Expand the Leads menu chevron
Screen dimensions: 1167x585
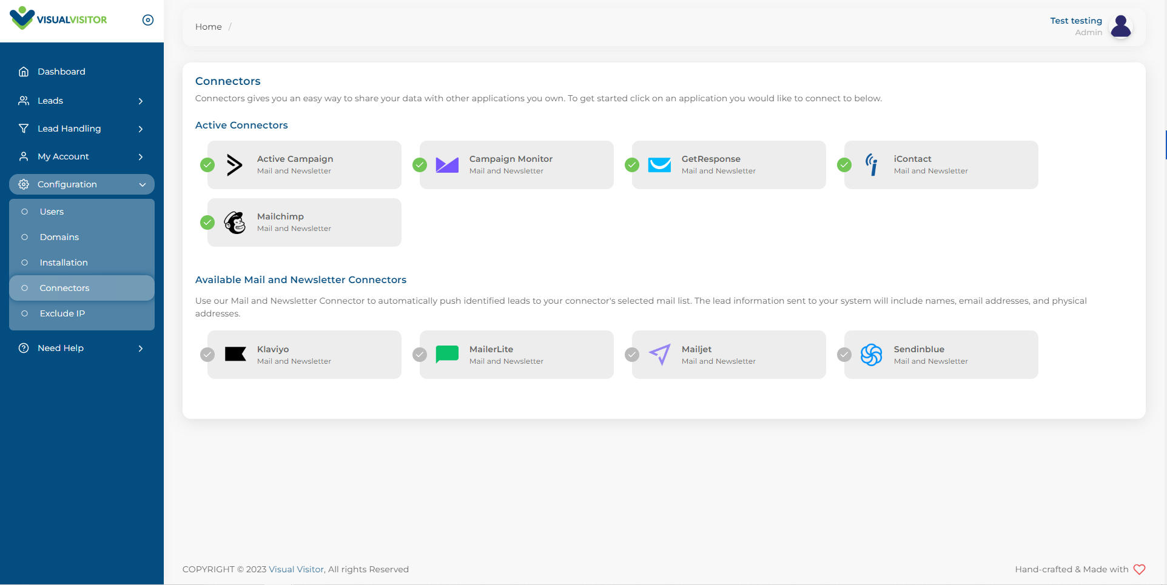tap(141, 101)
